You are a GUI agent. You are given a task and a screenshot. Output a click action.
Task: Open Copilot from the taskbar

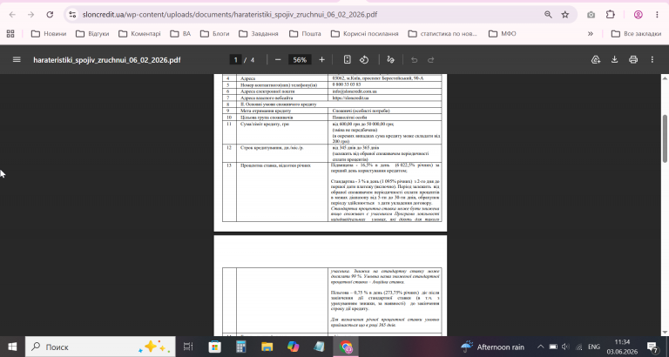click(293, 347)
